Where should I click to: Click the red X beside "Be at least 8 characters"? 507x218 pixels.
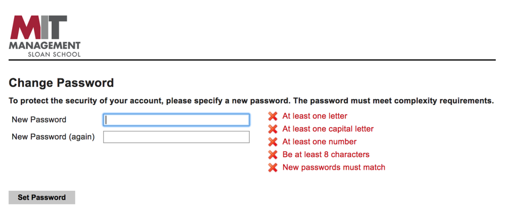(273, 154)
